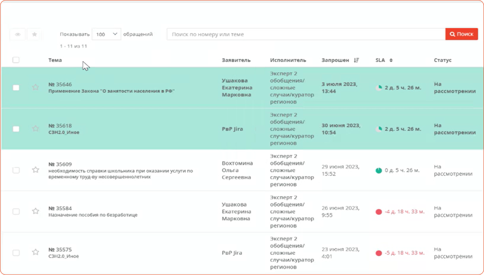Click the star filter button in the toolbar
The image size is (484, 275).
click(35, 35)
